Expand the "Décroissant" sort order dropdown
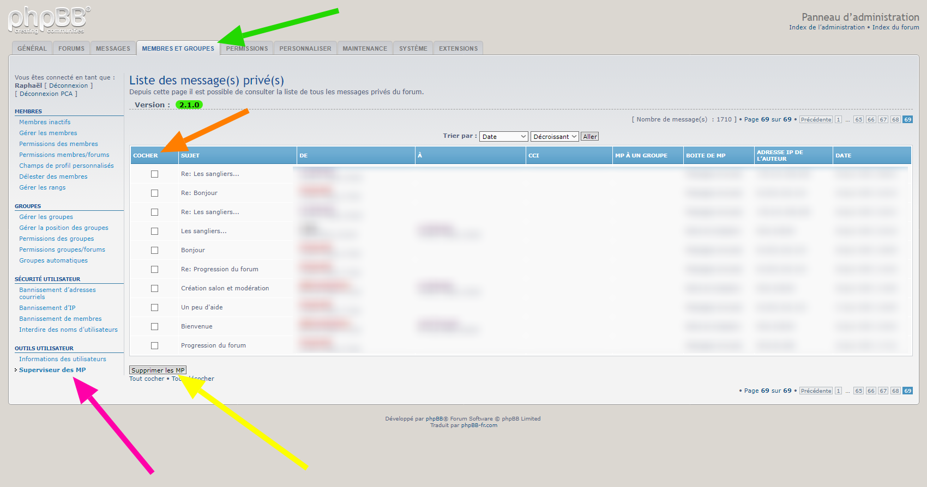The width and height of the screenshot is (927, 487). point(555,137)
